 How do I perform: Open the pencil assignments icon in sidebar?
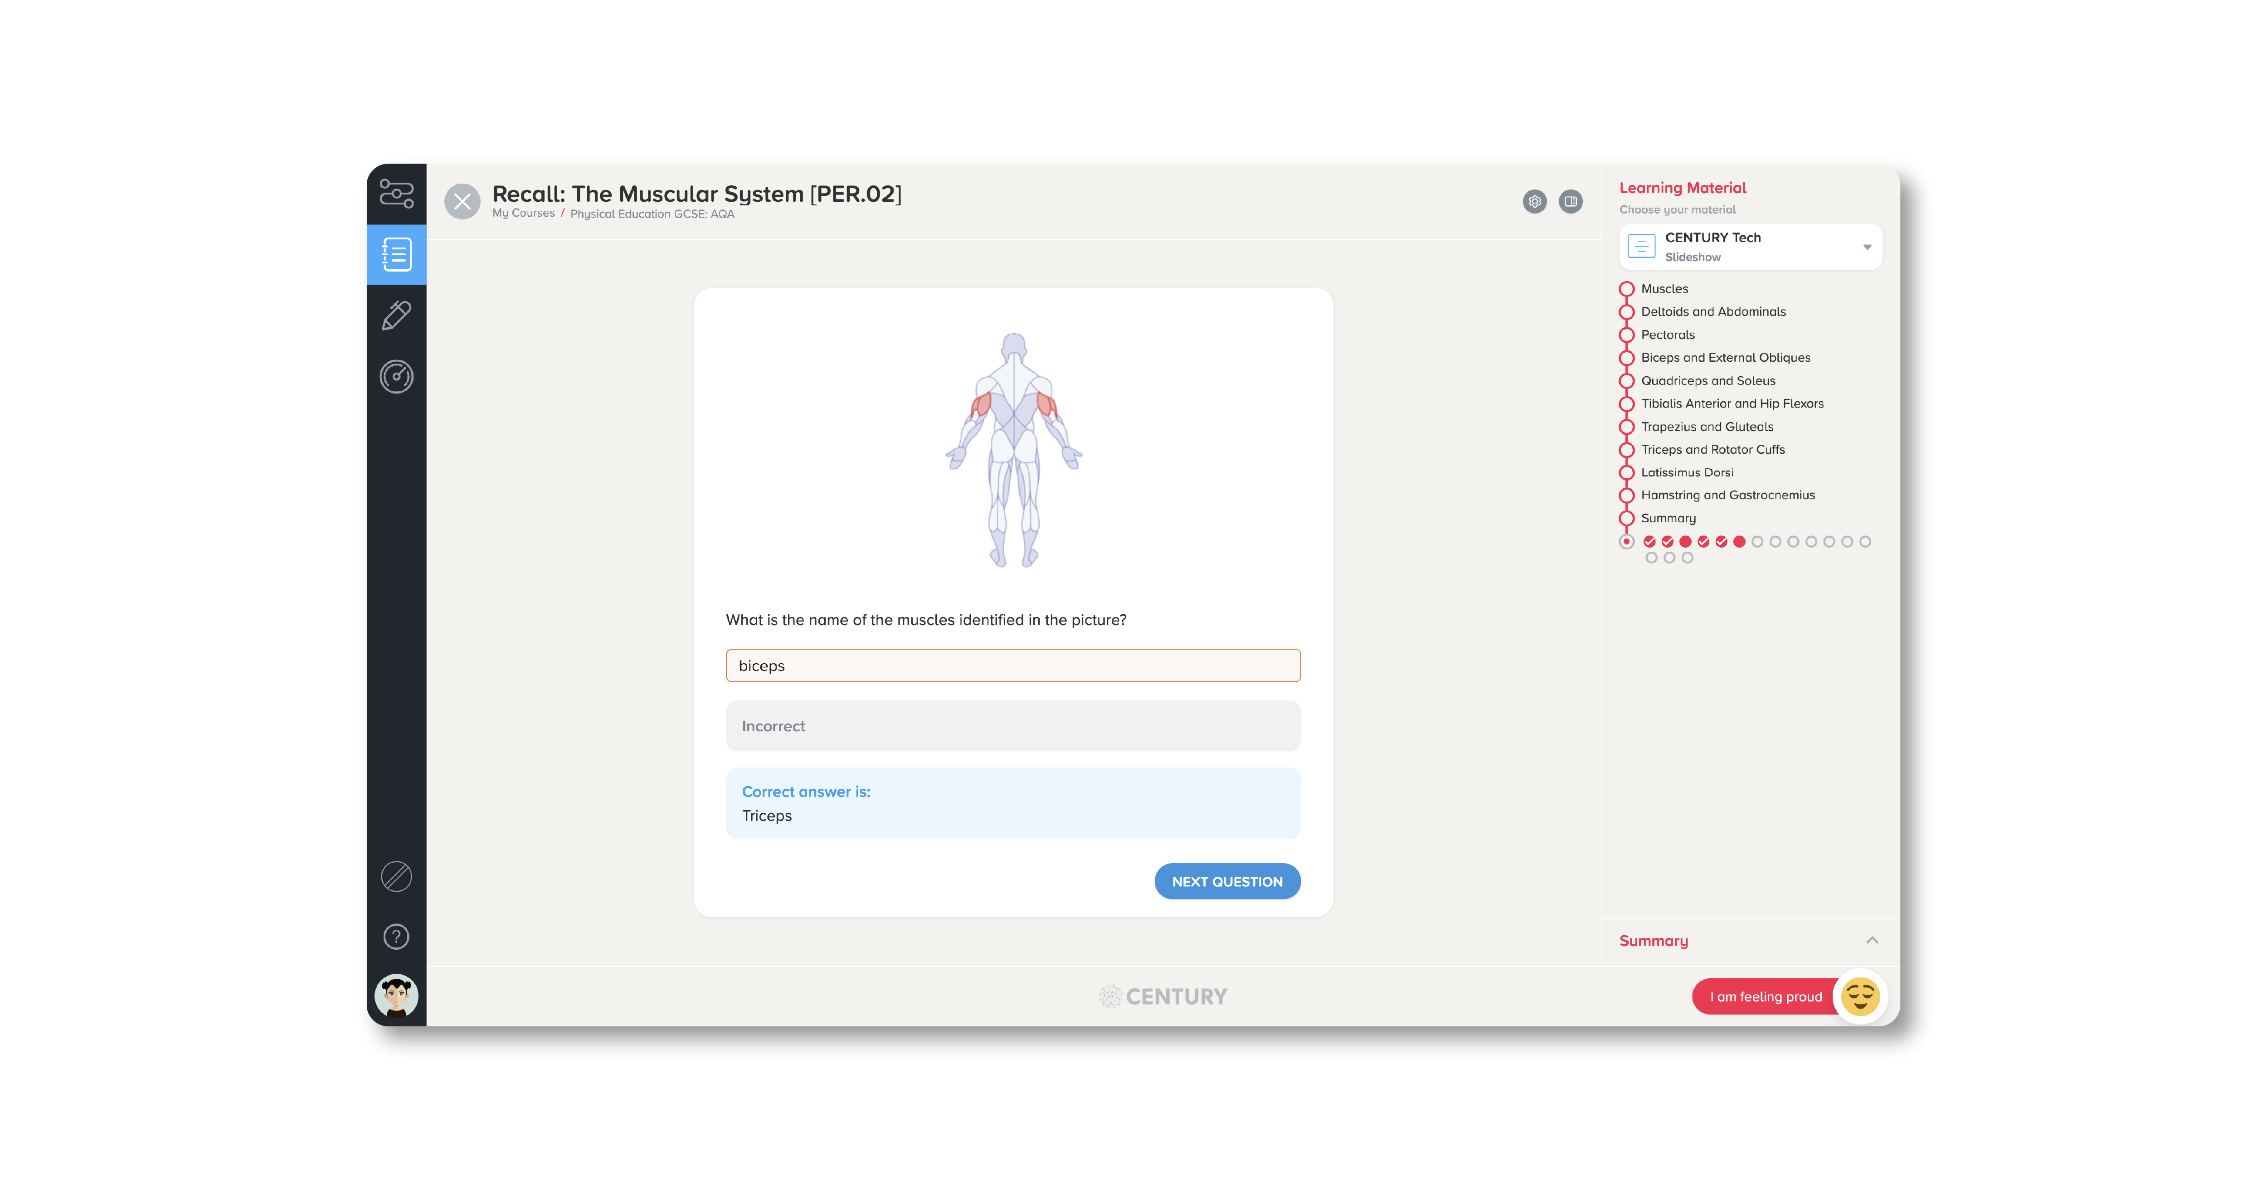coord(396,315)
